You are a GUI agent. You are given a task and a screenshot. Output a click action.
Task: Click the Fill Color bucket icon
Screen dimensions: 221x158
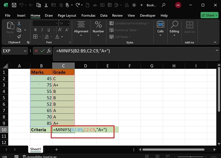click(x=47, y=37)
